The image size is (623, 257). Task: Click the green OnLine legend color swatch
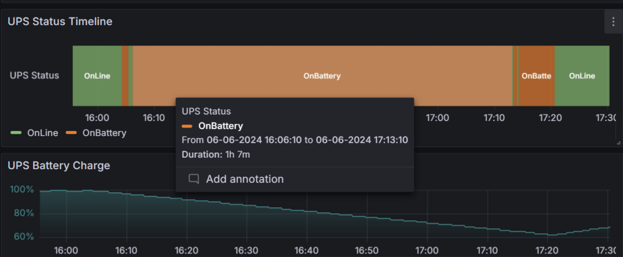[16, 133]
